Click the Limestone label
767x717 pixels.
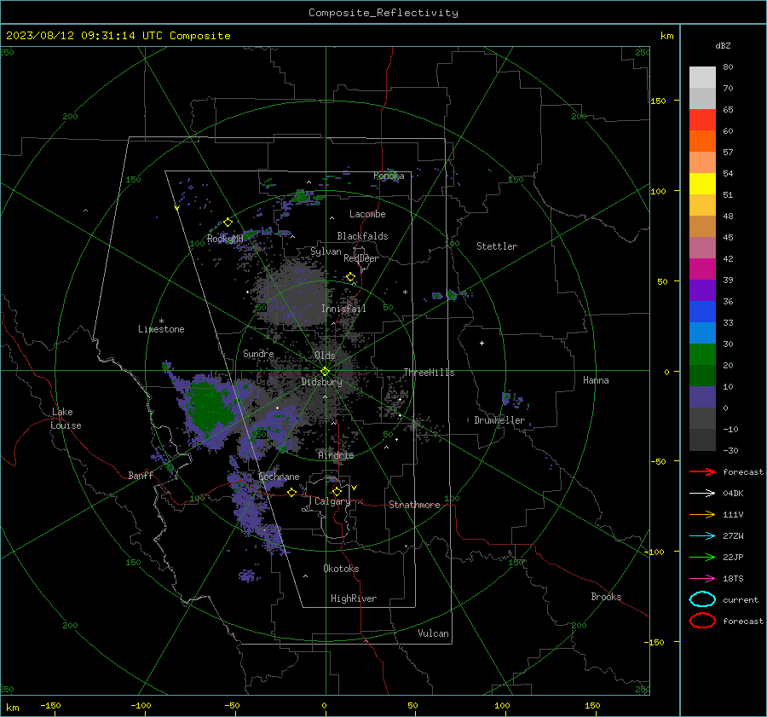point(161,329)
